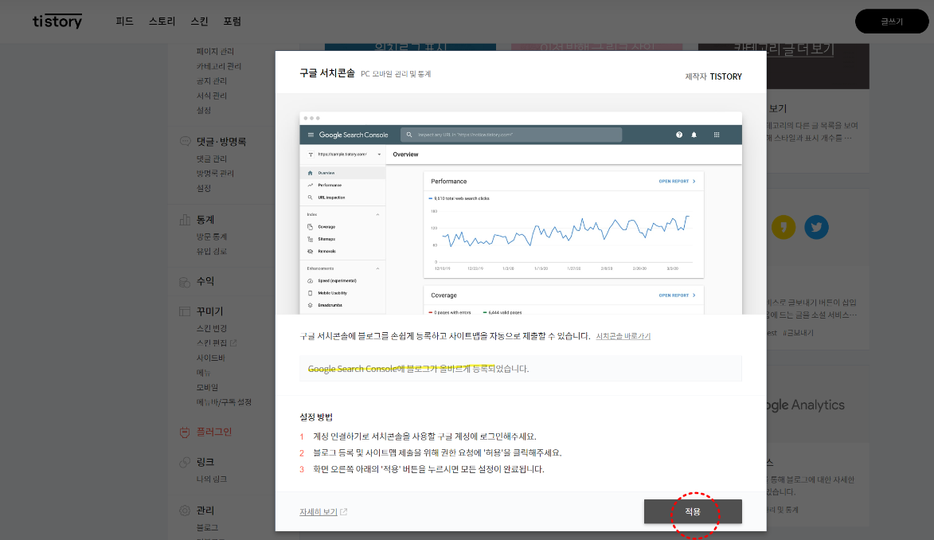Click the URL search field in the preview
934x540 pixels.
pos(511,135)
